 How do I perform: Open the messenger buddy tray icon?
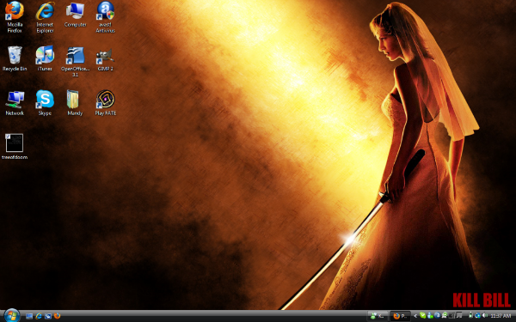[430, 316]
